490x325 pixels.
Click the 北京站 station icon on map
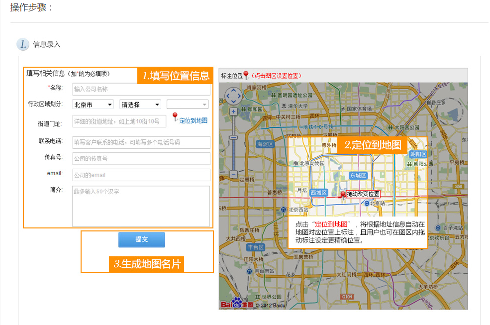[367, 204]
